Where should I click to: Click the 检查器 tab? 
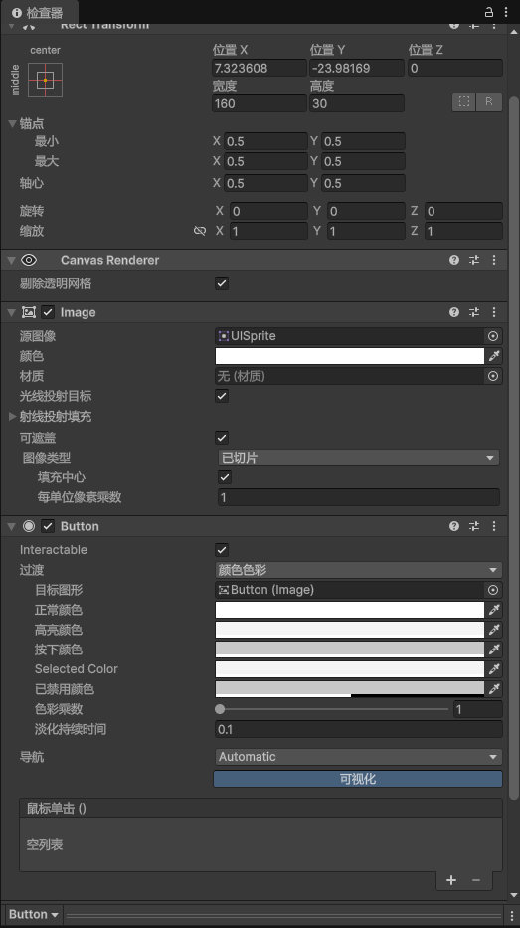[37, 12]
